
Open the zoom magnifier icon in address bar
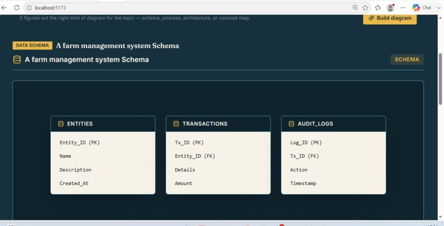click(355, 8)
